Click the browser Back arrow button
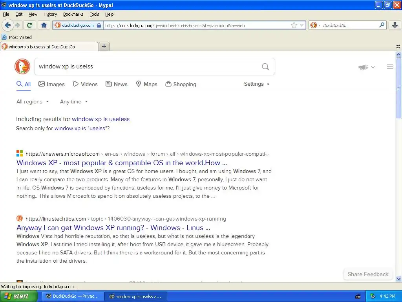Image resolution: width=402 pixels, height=302 pixels. [8, 25]
